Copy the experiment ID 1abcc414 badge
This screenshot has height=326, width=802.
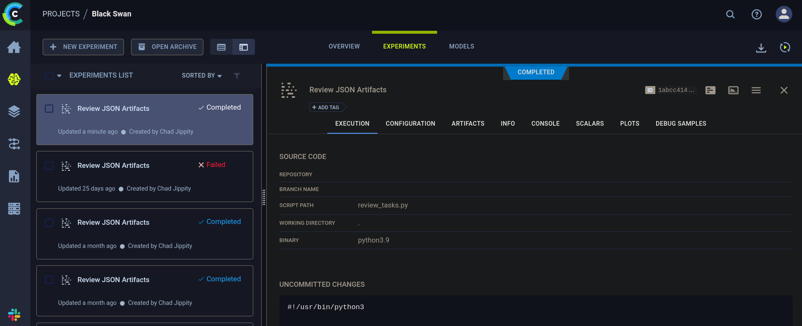[670, 90]
